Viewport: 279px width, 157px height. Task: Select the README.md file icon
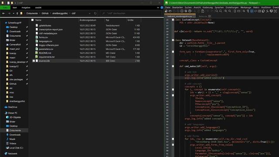[37, 53]
